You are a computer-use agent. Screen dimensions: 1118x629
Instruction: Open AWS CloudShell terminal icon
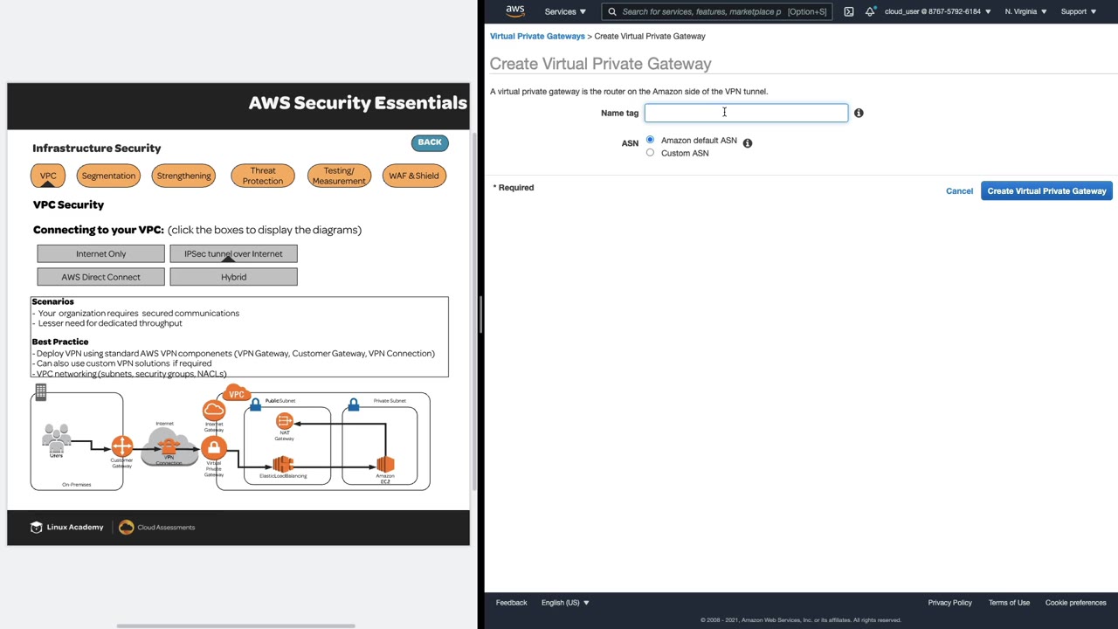[x=849, y=11]
